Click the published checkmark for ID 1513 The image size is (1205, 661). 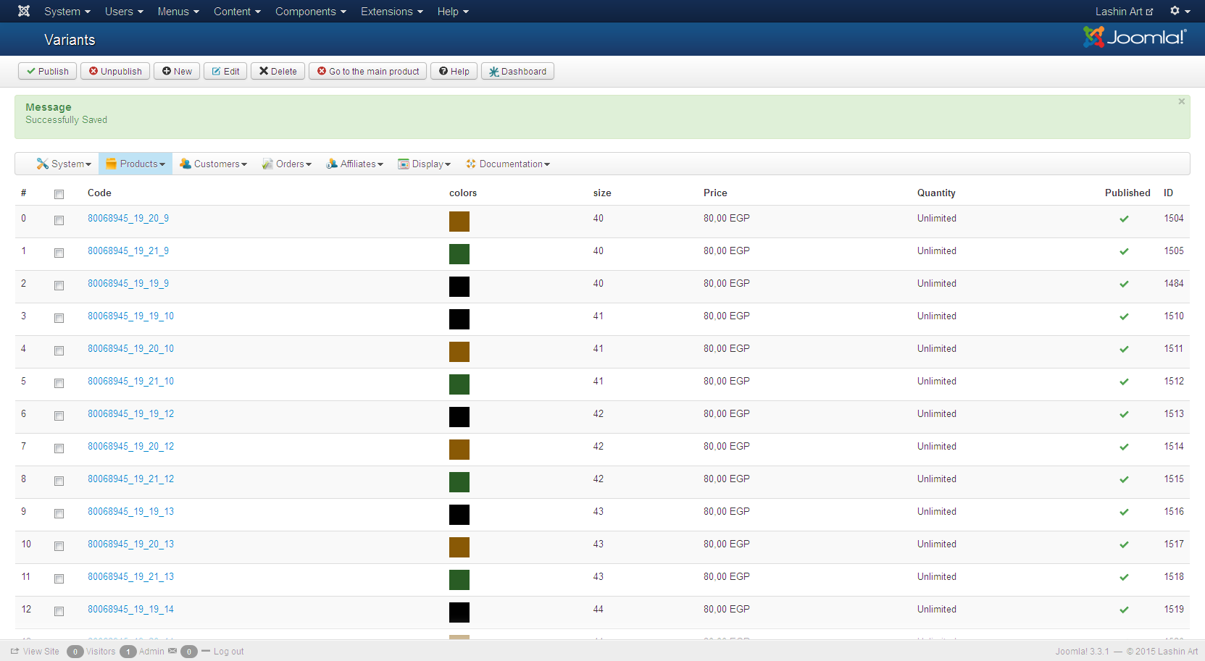[1124, 414]
